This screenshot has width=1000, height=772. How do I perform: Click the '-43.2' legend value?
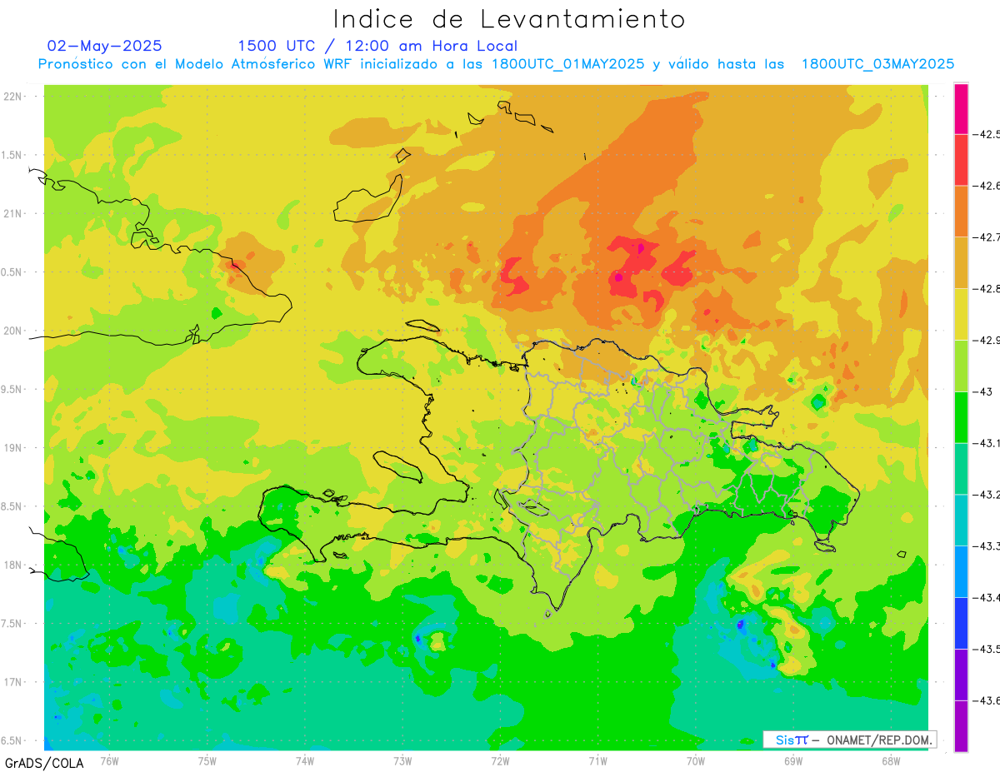pos(987,495)
